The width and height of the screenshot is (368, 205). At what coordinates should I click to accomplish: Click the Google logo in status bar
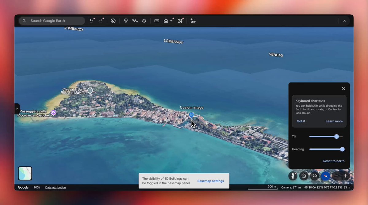click(x=23, y=188)
